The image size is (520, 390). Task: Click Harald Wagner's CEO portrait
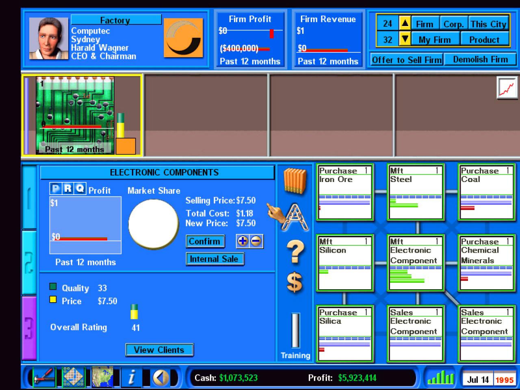tap(48, 38)
